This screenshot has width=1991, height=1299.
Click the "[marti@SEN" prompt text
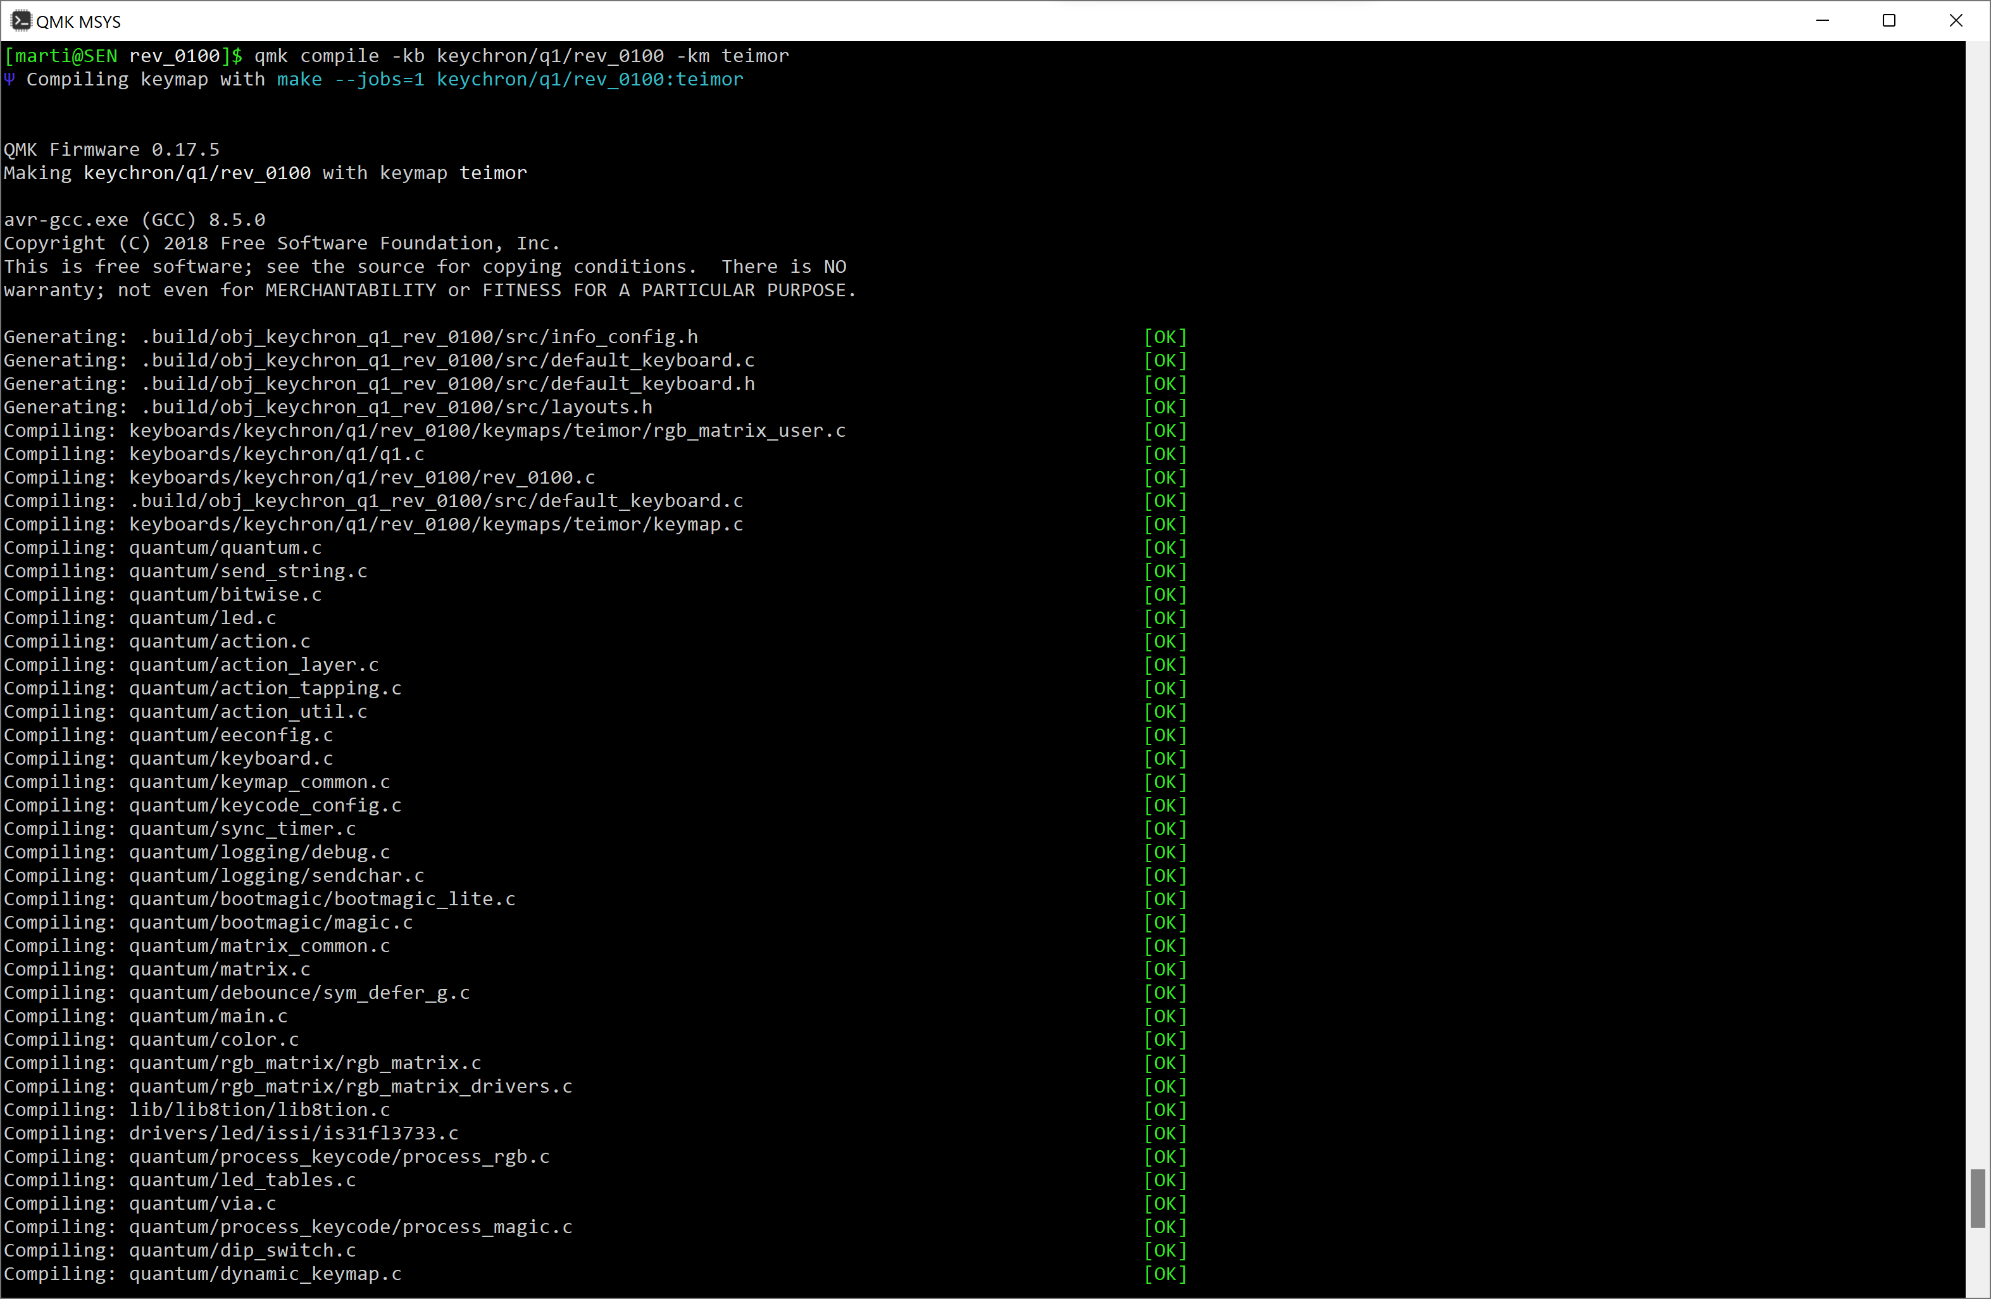61,56
